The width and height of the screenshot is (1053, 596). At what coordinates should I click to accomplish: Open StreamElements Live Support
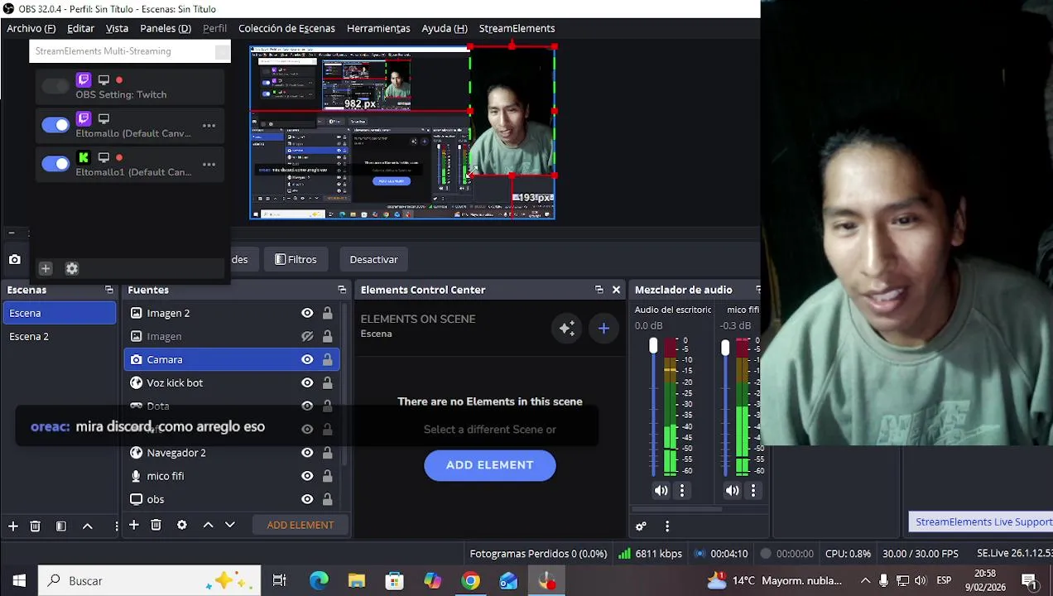(983, 521)
